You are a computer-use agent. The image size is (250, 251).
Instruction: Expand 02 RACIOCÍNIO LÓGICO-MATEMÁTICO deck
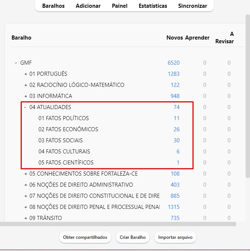pos(26,85)
